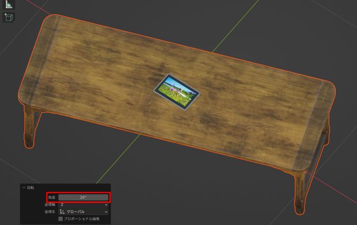This screenshot has height=225, width=357.
Task: Click the 角度 field showing 20°
Action: pos(83,197)
